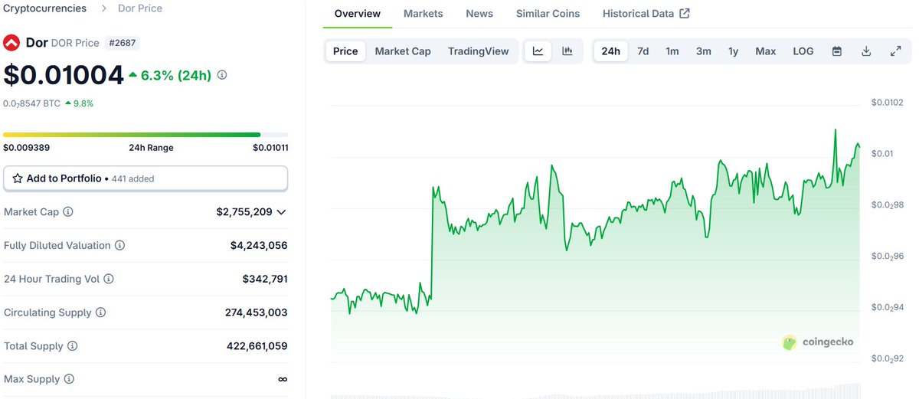
Task: Click the Dor coin logo icon
Action: point(11,42)
